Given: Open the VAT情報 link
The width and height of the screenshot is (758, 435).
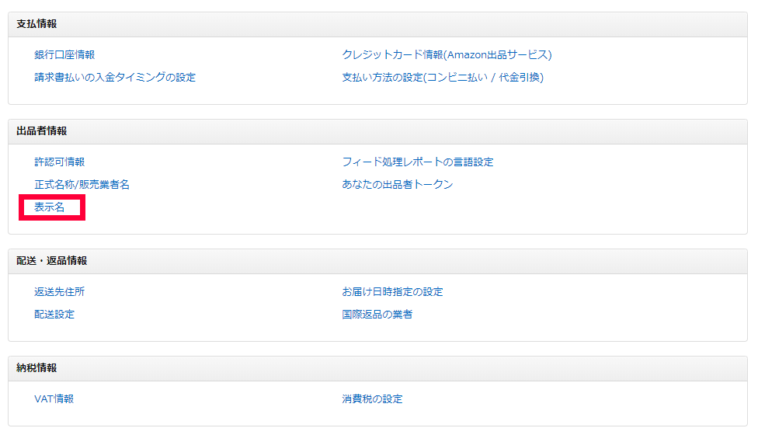Looking at the screenshot, I should (54, 398).
